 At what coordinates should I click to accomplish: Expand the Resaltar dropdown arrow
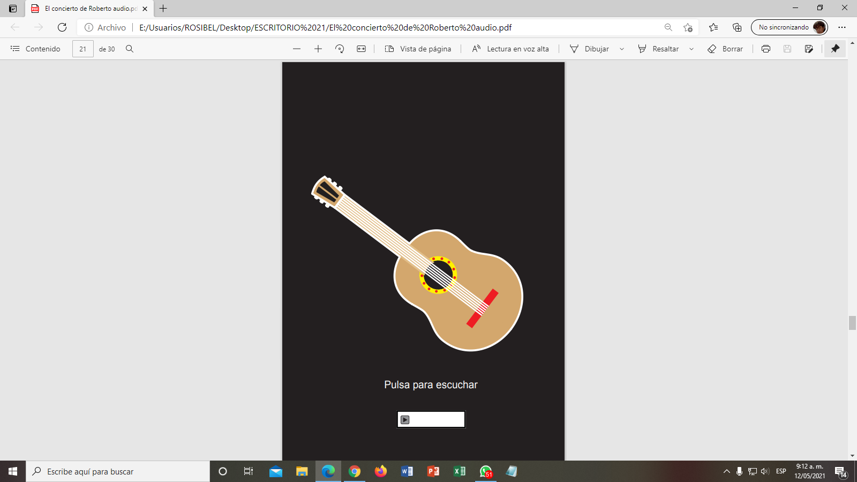[x=691, y=49]
